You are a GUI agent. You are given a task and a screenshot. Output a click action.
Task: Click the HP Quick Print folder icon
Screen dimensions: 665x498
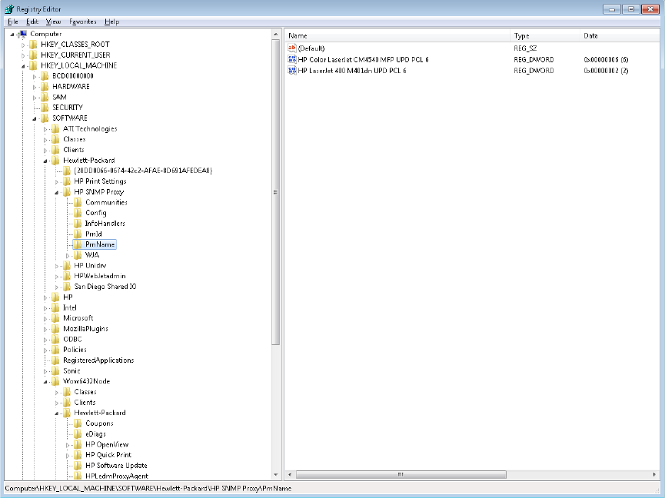click(78, 455)
